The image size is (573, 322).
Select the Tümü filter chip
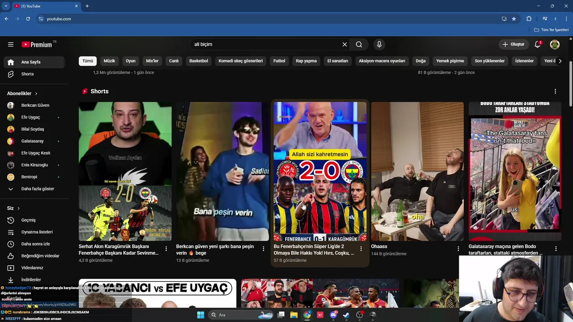coord(88,61)
